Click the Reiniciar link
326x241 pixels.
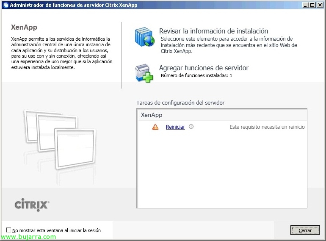175,127
